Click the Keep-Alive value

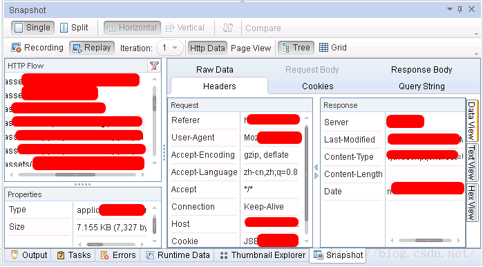pos(264,207)
